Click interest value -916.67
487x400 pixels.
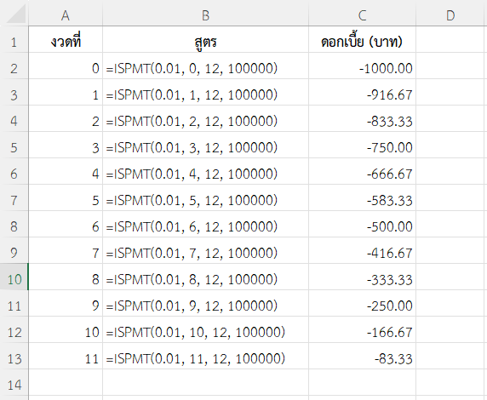362,92
